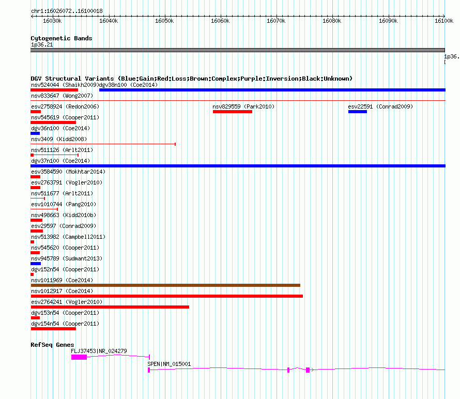Click the nsv511126 (Arlt2011) label
Image resolution: width=460 pixels, height=399 pixels.
tap(62, 150)
